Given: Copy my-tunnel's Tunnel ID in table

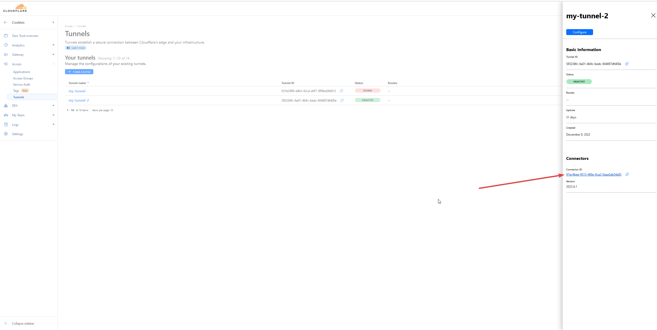Looking at the screenshot, I should pyautogui.click(x=341, y=91).
